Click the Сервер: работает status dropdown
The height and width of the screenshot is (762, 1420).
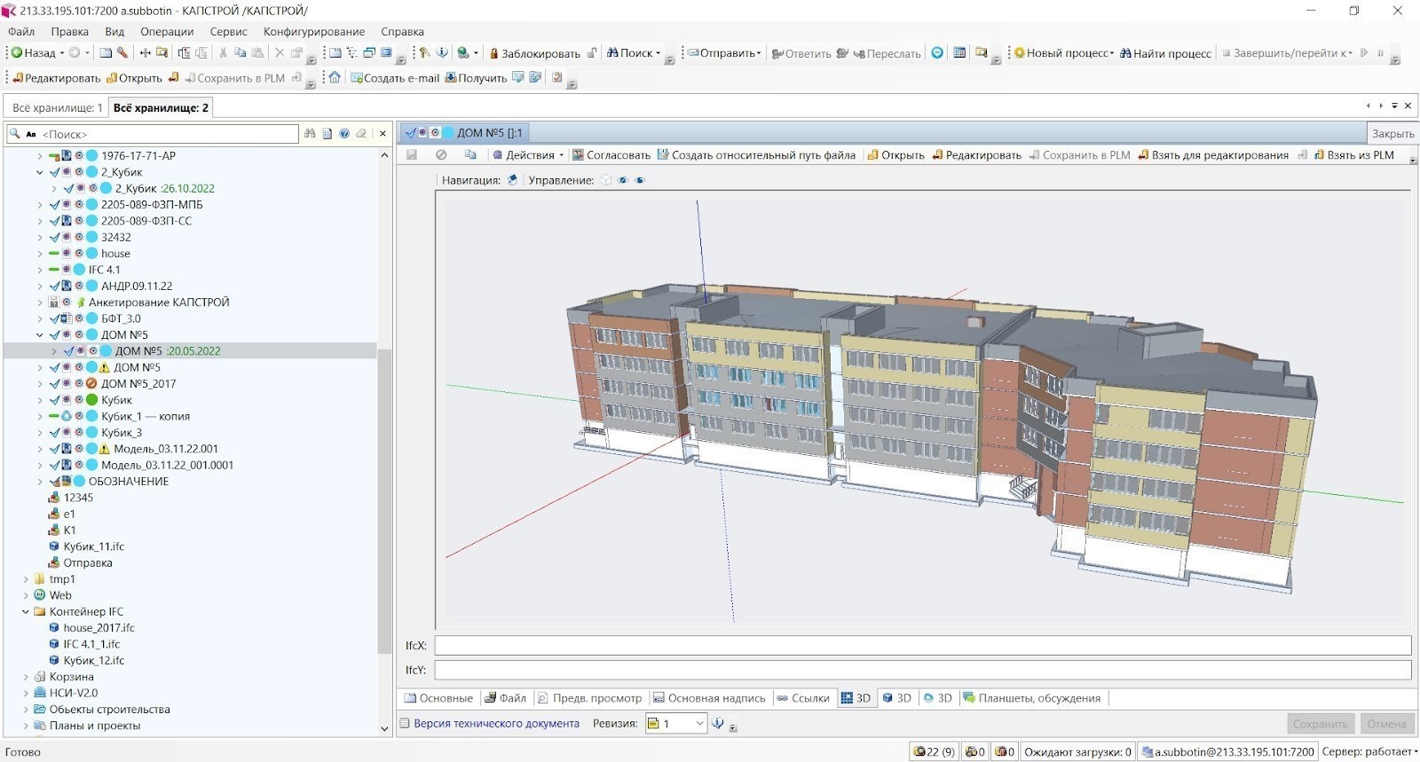1369,751
